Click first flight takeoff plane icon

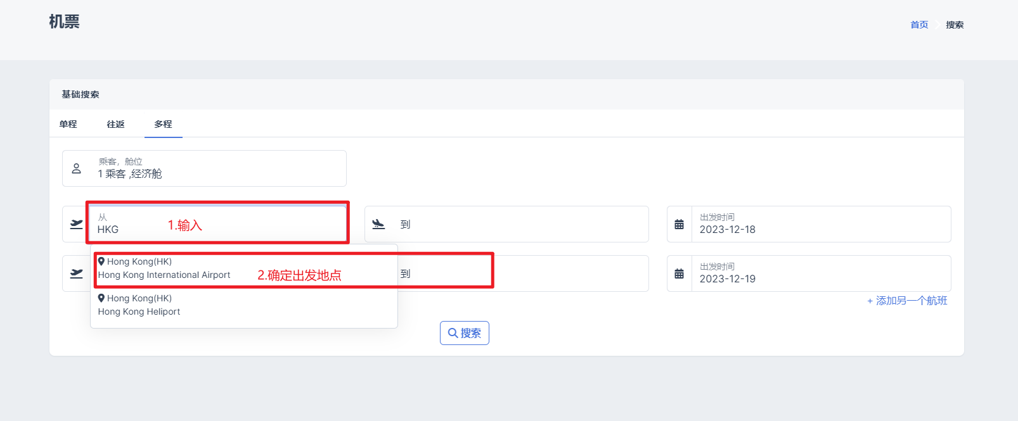(x=76, y=224)
